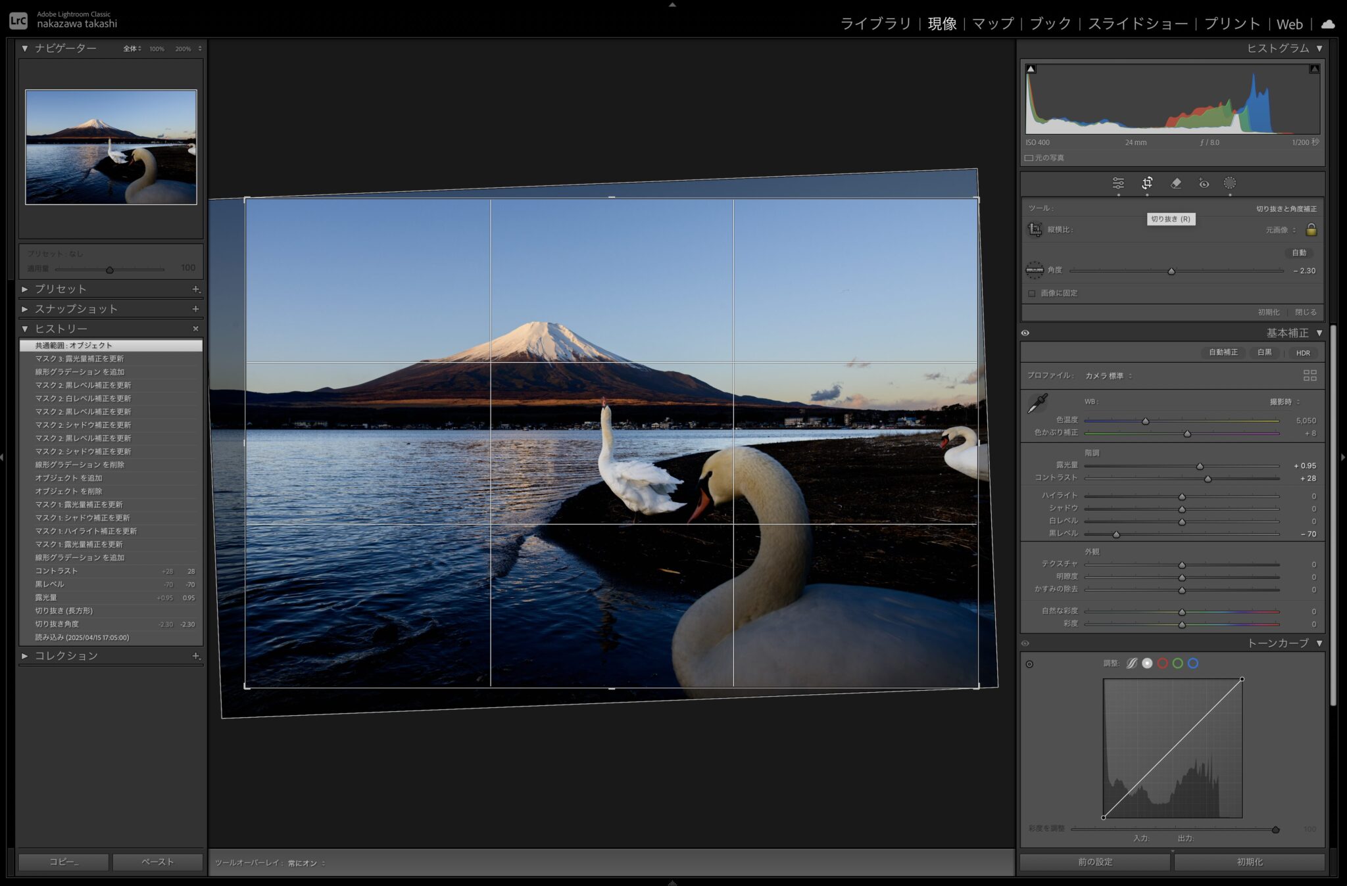The image size is (1347, 886).
Task: Open the Masking tool
Action: pos(1230,183)
